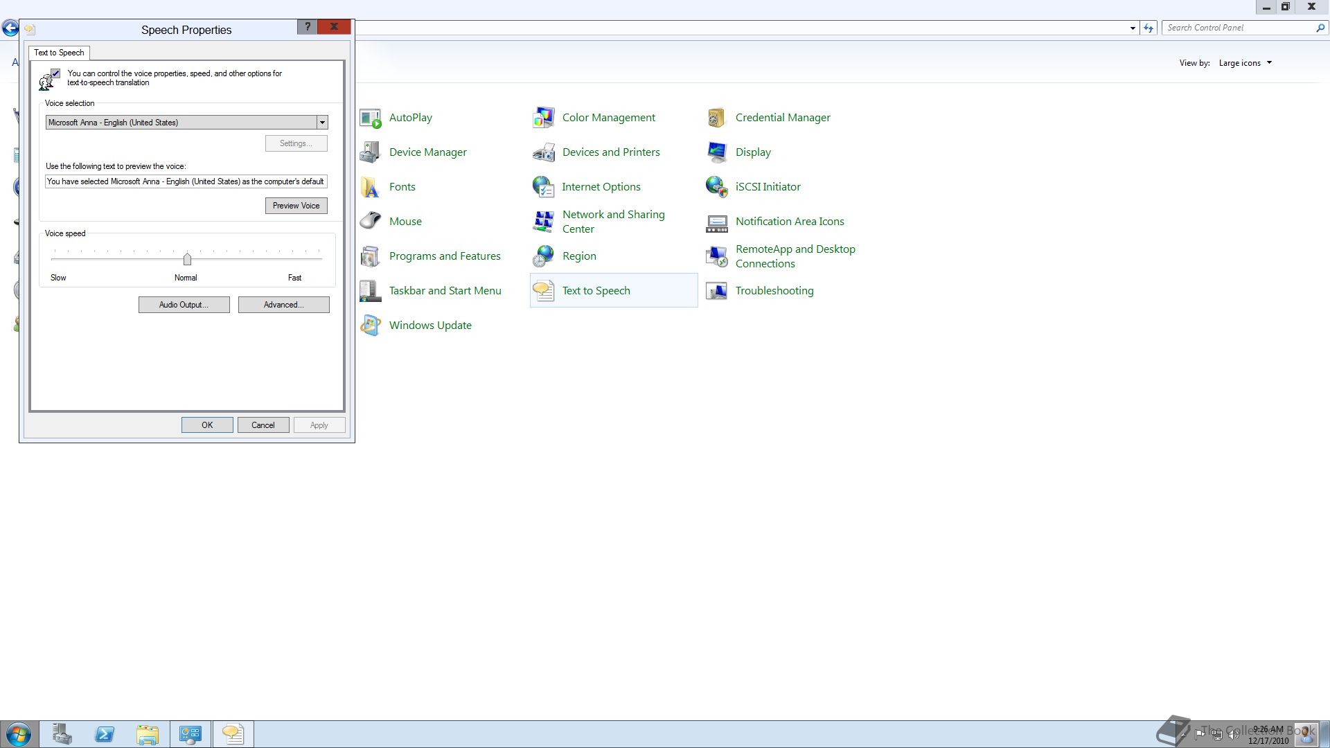This screenshot has height=748, width=1330.
Task: Click the Preview Voice button
Action: pyautogui.click(x=296, y=206)
